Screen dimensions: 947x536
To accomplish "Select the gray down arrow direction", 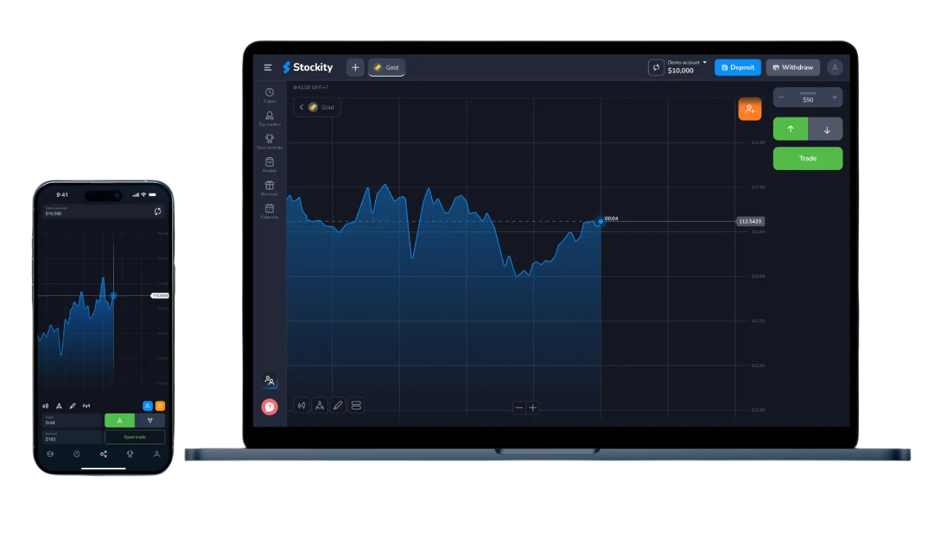I will pyautogui.click(x=826, y=129).
